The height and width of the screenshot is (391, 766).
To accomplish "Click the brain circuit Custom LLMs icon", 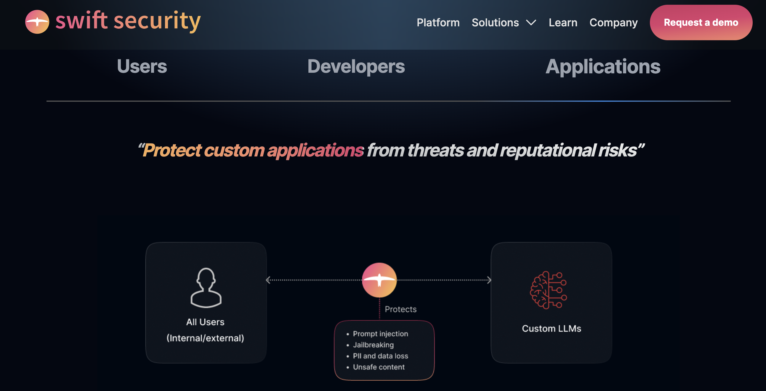I will [548, 290].
